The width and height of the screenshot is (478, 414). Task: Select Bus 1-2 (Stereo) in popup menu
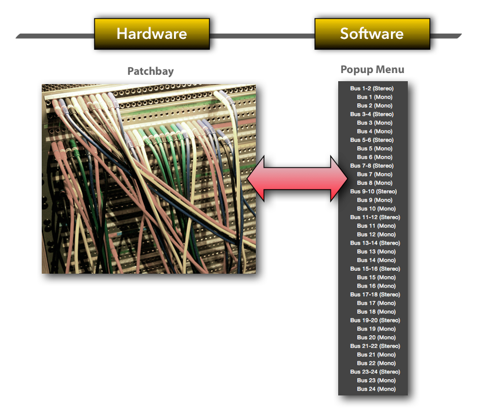(373, 88)
